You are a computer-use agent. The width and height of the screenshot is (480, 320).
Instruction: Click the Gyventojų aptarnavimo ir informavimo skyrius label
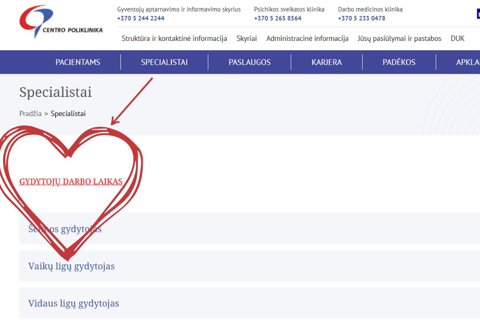pos(179,9)
